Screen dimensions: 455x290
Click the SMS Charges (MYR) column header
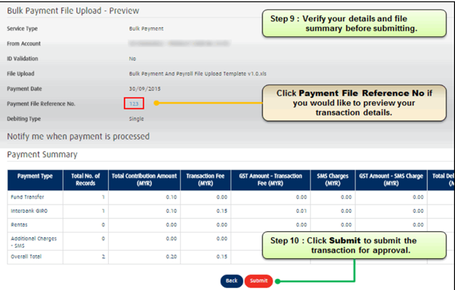(x=333, y=180)
